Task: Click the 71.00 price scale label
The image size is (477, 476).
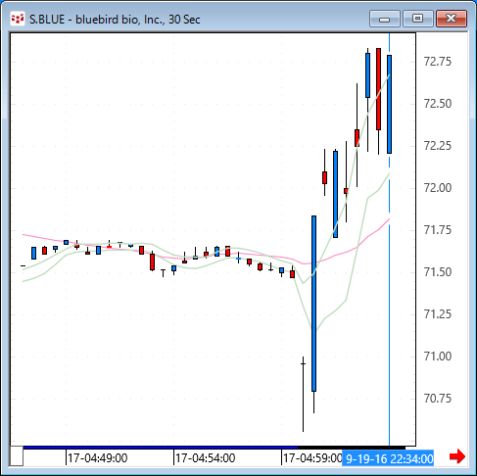Action: pyautogui.click(x=438, y=357)
